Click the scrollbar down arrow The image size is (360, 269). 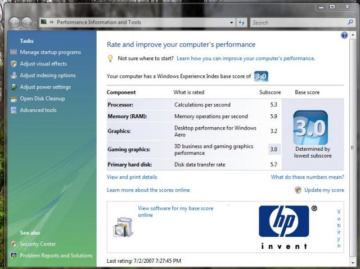click(353, 262)
